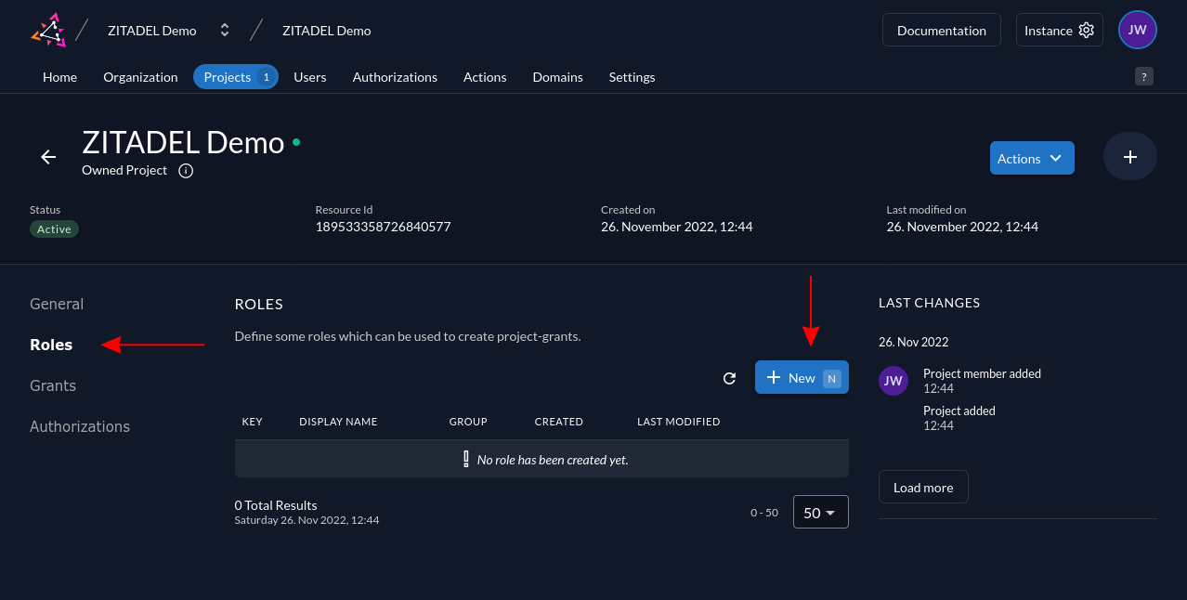Open the JW user avatar menu
The width and height of the screenshot is (1187, 600).
click(1137, 30)
